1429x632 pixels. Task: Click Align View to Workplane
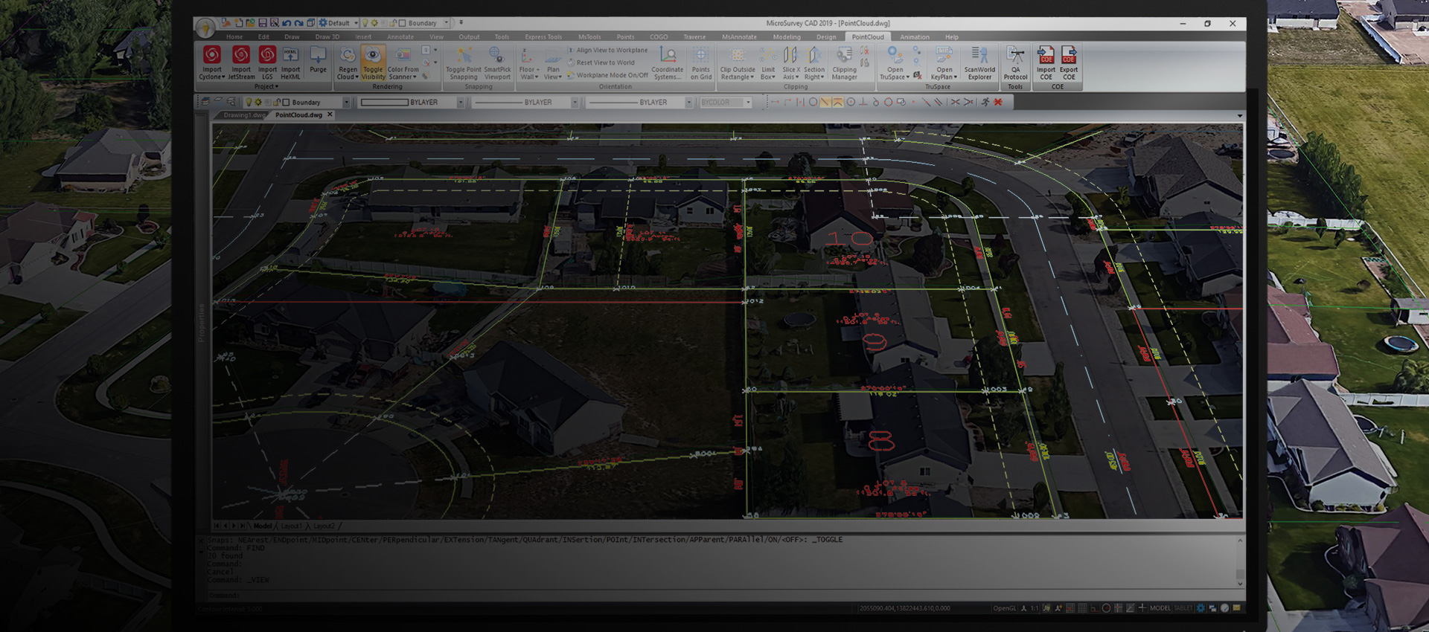[x=611, y=51]
